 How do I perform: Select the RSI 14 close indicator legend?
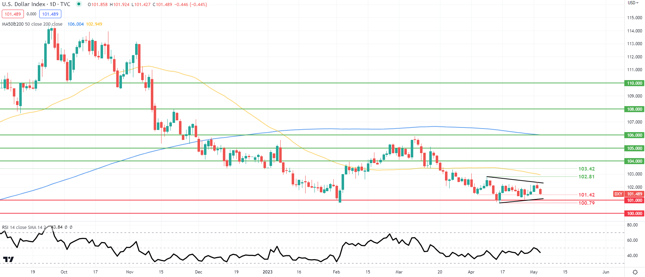(24, 227)
